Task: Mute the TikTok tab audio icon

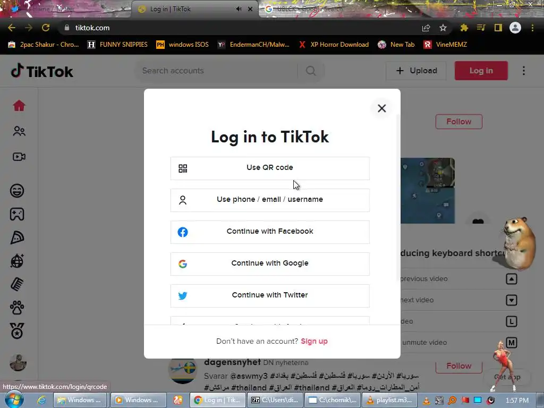Action: [x=239, y=9]
